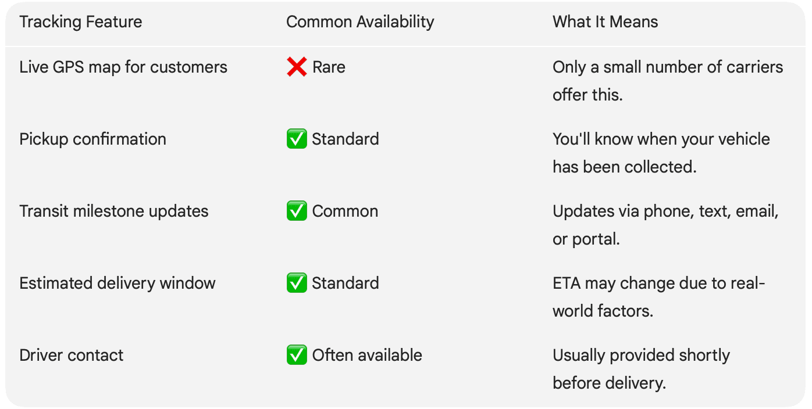The width and height of the screenshot is (812, 409).
Task: Click the Updates via phone, text, email description
Action: (x=665, y=225)
